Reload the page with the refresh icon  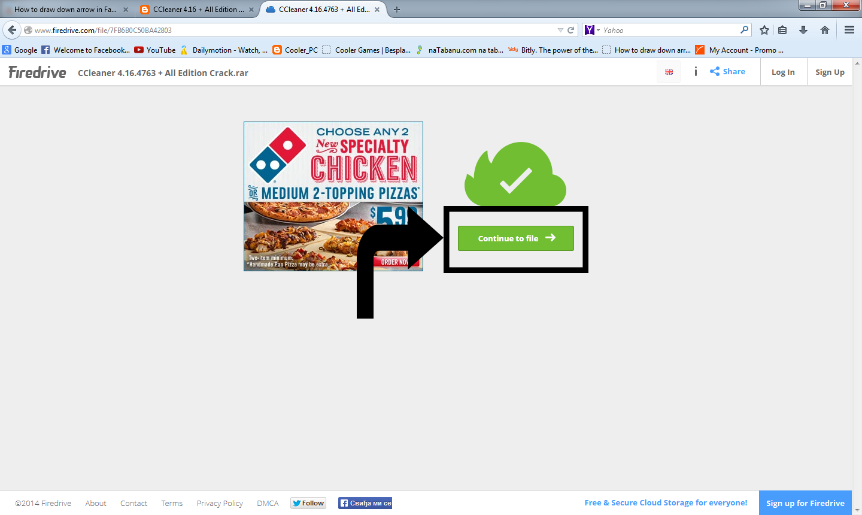(571, 30)
